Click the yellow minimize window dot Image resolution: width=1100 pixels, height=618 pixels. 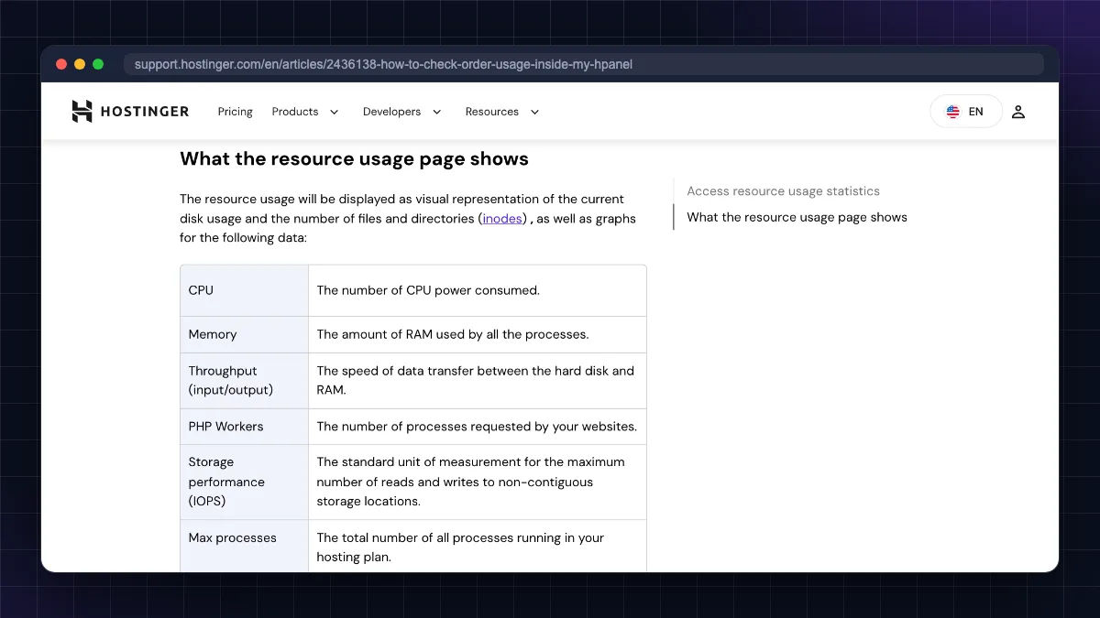80,64
